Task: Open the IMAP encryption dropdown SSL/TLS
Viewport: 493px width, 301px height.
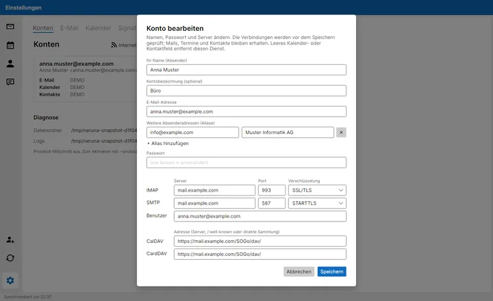Action: (x=317, y=190)
